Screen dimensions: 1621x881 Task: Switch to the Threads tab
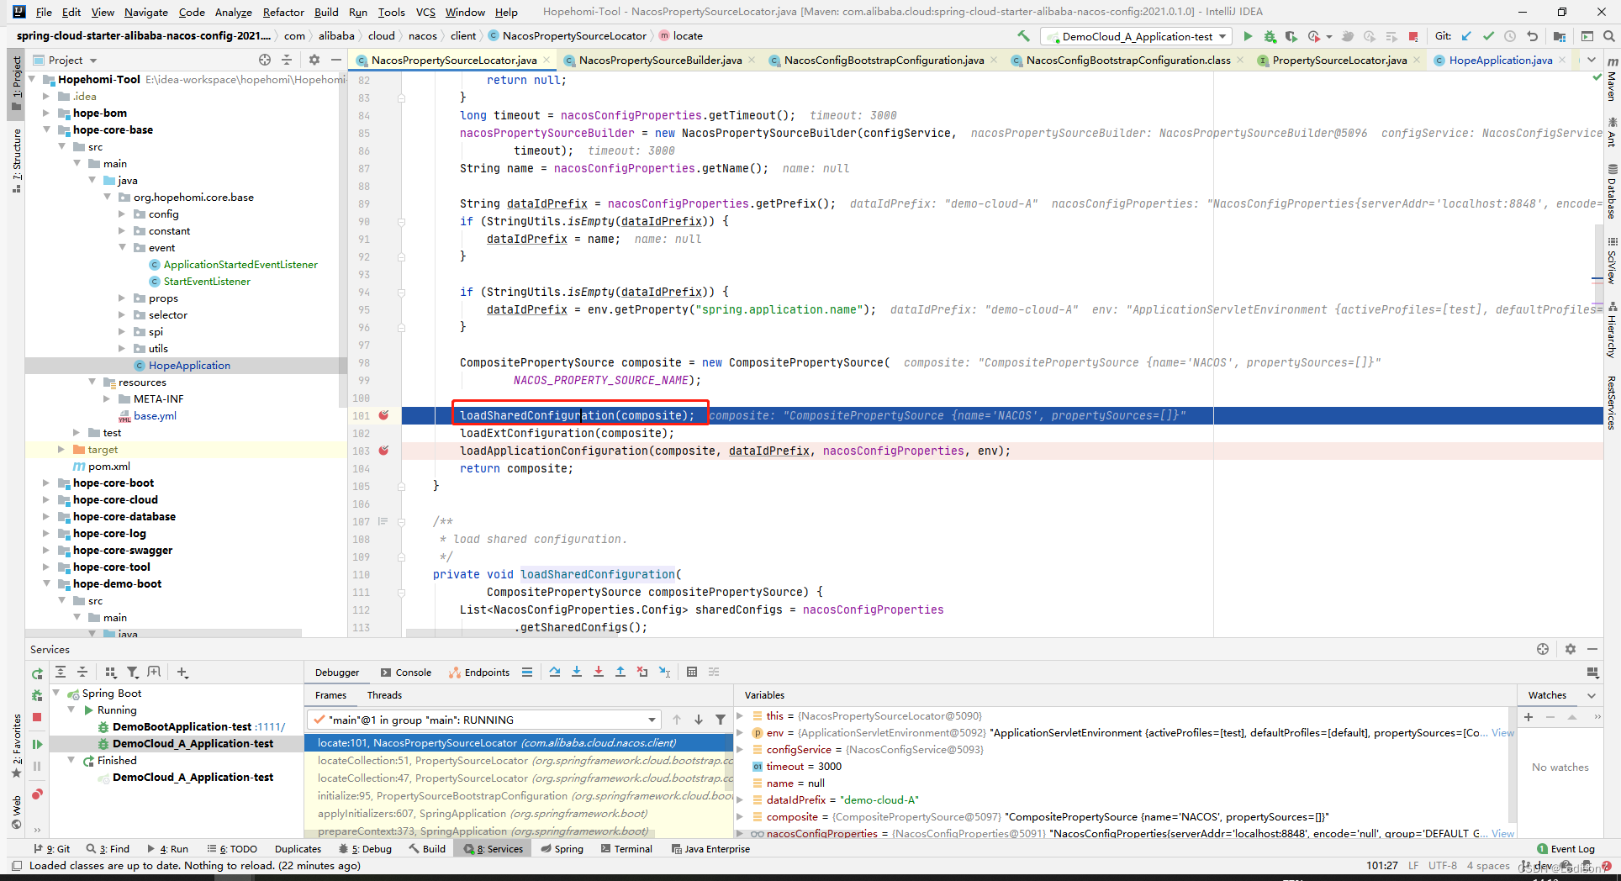[x=384, y=695]
